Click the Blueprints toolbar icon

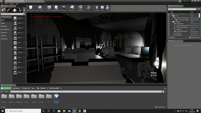(72, 8)
